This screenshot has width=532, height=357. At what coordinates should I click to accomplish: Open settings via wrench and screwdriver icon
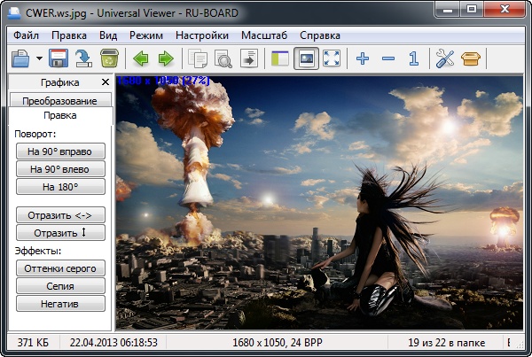[x=445, y=59]
